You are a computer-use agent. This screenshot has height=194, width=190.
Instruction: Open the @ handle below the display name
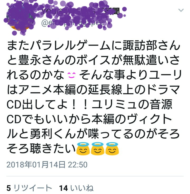point(72,23)
